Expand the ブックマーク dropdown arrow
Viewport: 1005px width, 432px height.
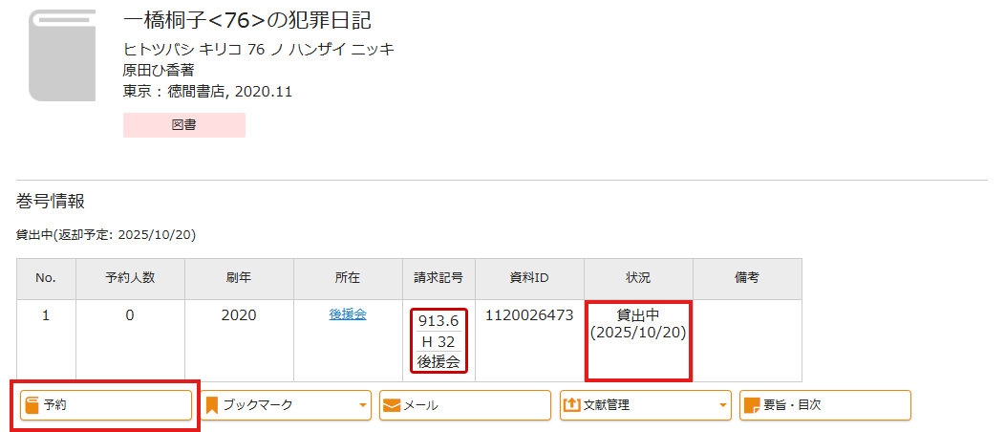click(x=363, y=405)
